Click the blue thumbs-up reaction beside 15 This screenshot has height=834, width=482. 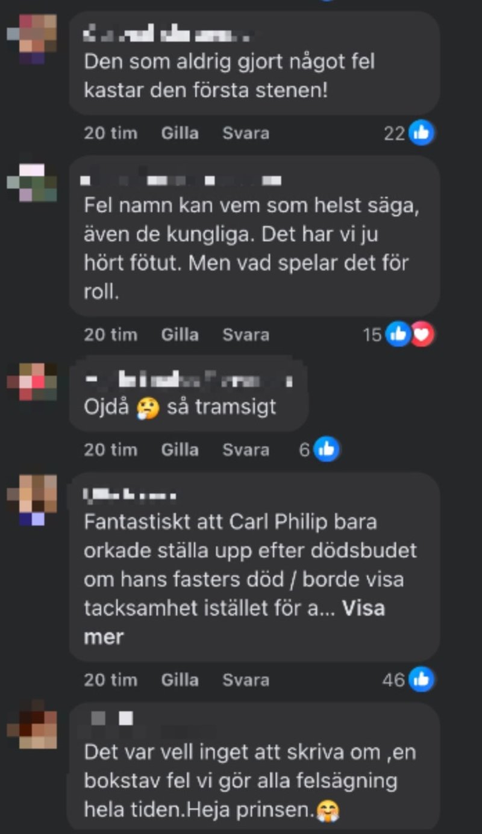tap(398, 334)
